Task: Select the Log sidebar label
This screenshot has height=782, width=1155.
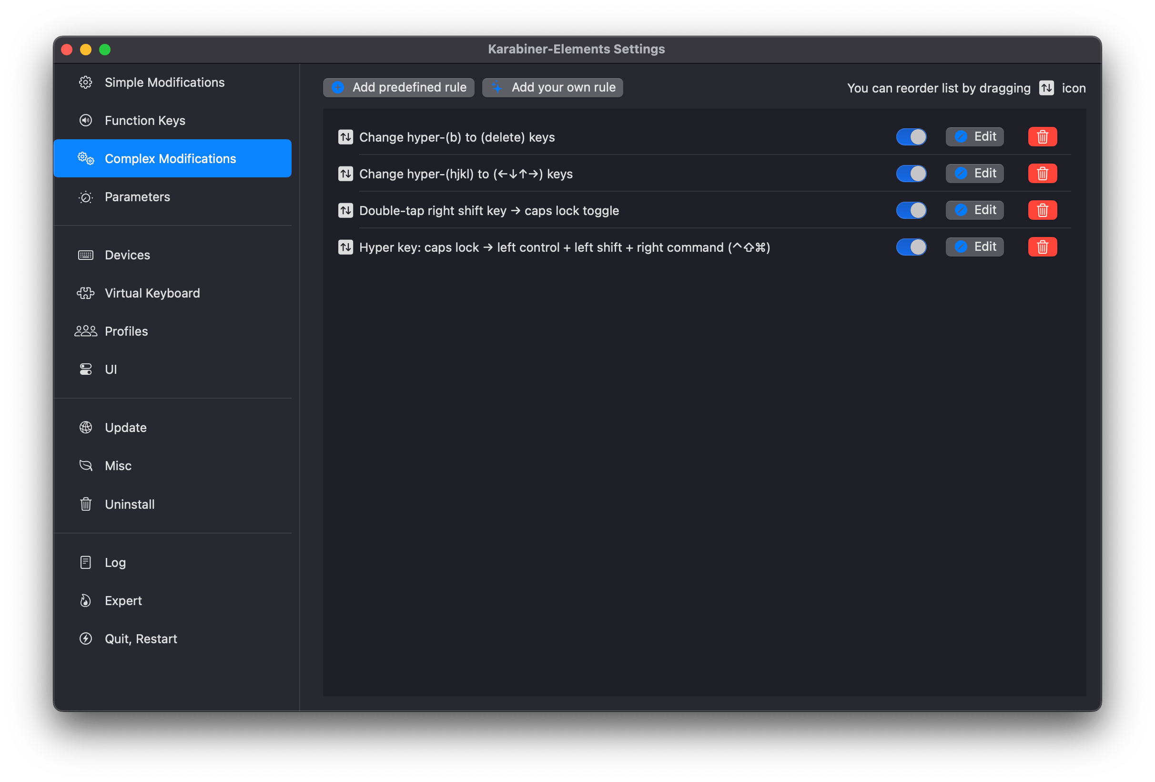Action: (x=115, y=563)
